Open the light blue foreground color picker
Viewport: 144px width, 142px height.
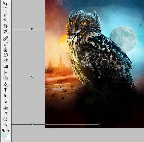[5, 135]
